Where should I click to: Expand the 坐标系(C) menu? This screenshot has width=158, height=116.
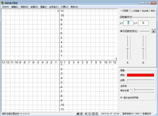coord(54,7)
